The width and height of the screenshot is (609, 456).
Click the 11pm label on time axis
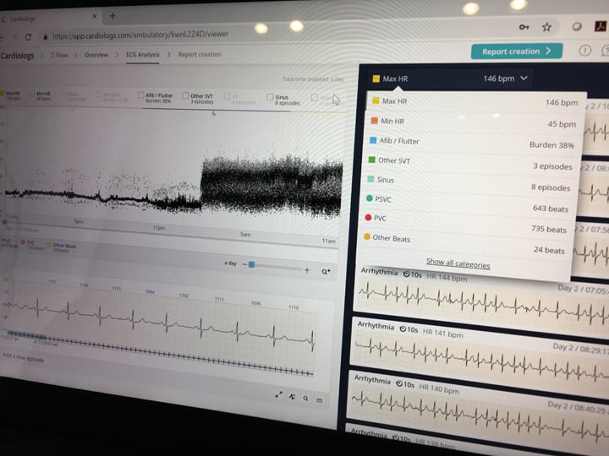[x=159, y=228]
